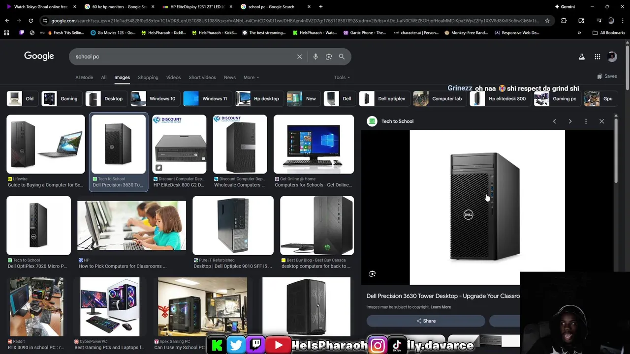Open the Short videos tab
Screen dimensions: 630x354
pos(202,77)
